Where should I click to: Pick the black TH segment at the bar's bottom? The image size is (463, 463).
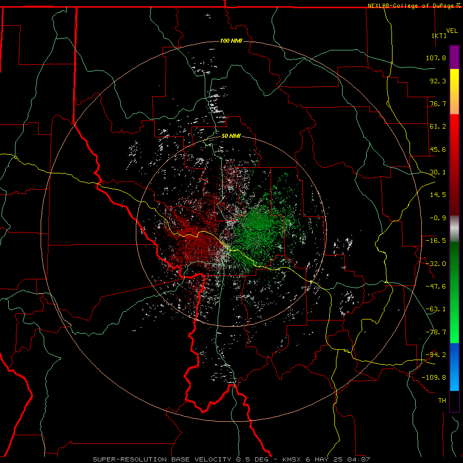click(x=454, y=401)
